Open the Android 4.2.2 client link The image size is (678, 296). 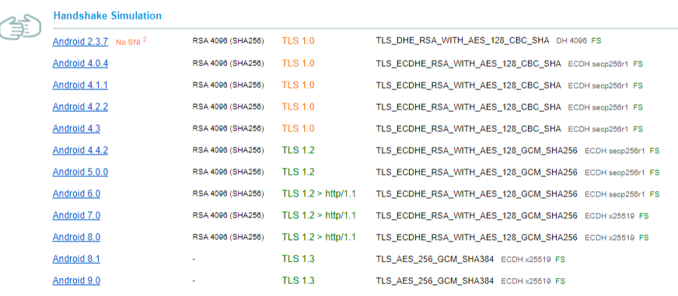(x=80, y=106)
